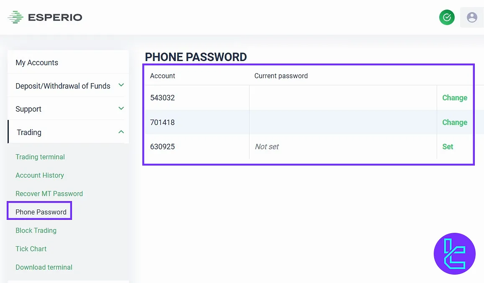
Task: Select Phone Password in the sidebar
Action: click(x=41, y=212)
